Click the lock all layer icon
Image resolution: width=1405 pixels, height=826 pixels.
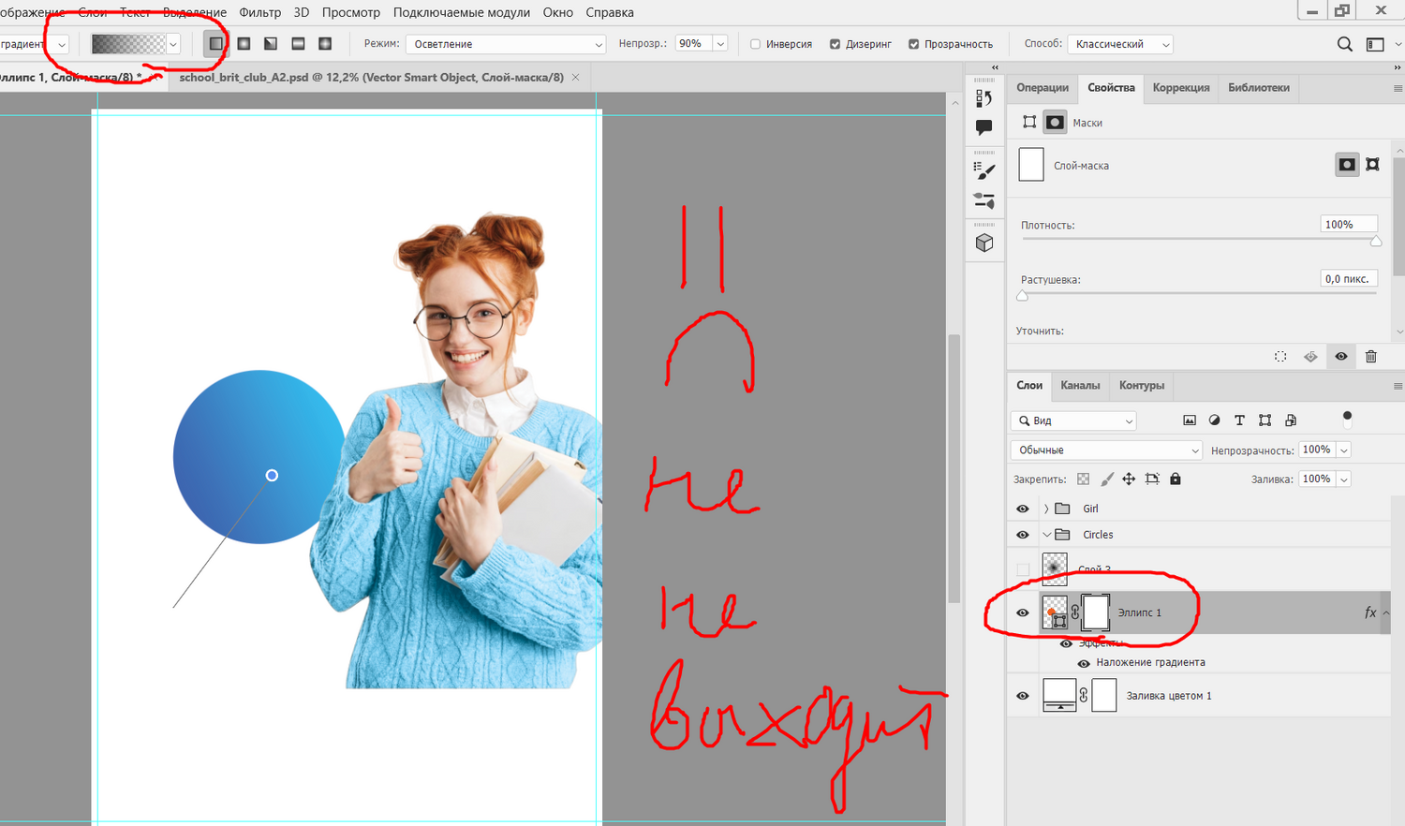click(x=1176, y=479)
